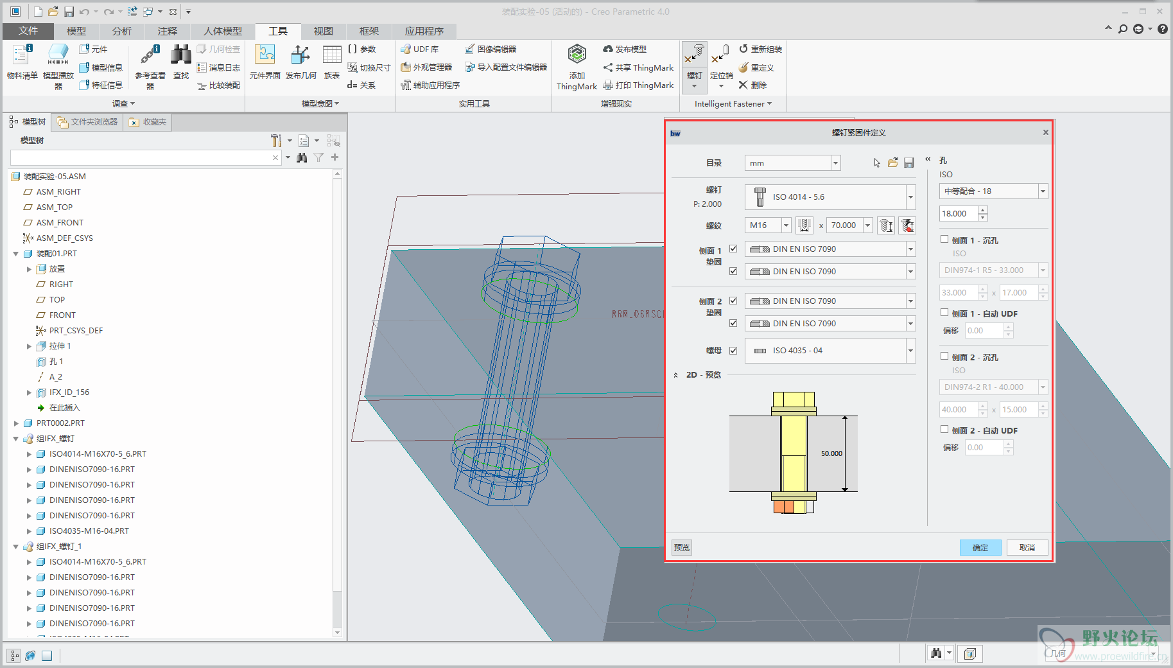Uncheck the second 侧面 2 washer checkbox
The image size is (1173, 668).
point(733,323)
